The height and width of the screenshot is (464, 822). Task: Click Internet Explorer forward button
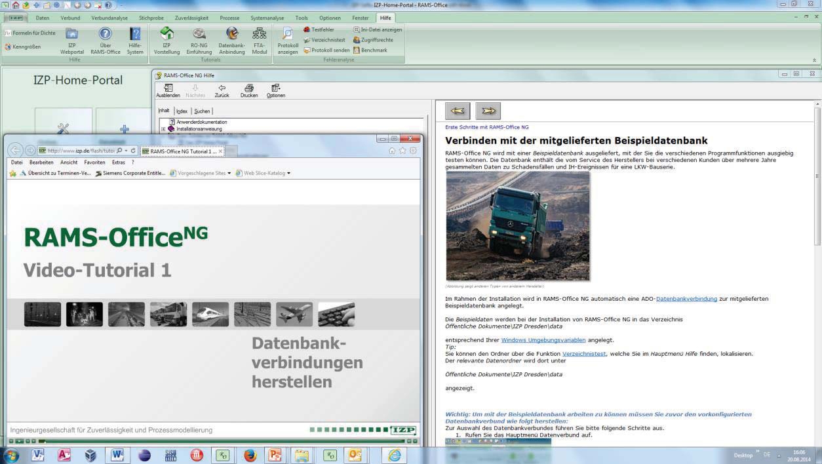pyautogui.click(x=29, y=151)
